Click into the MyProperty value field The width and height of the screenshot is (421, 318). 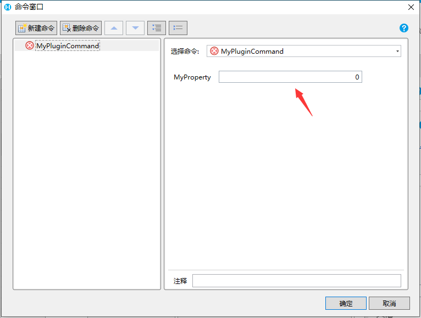click(290, 77)
